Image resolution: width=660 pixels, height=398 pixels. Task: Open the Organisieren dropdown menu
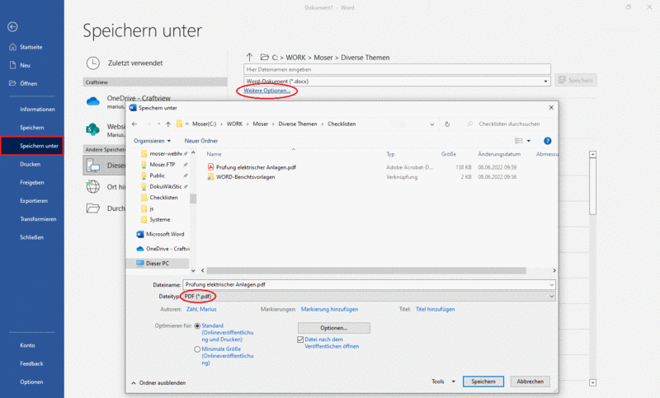pyautogui.click(x=152, y=141)
